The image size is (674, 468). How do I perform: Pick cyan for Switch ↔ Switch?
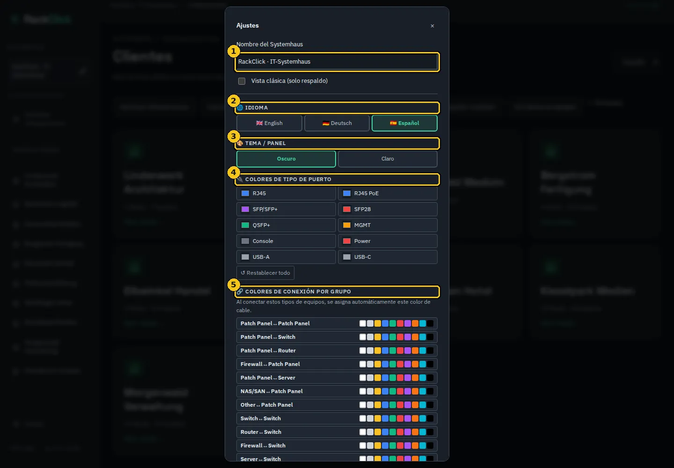pos(423,418)
